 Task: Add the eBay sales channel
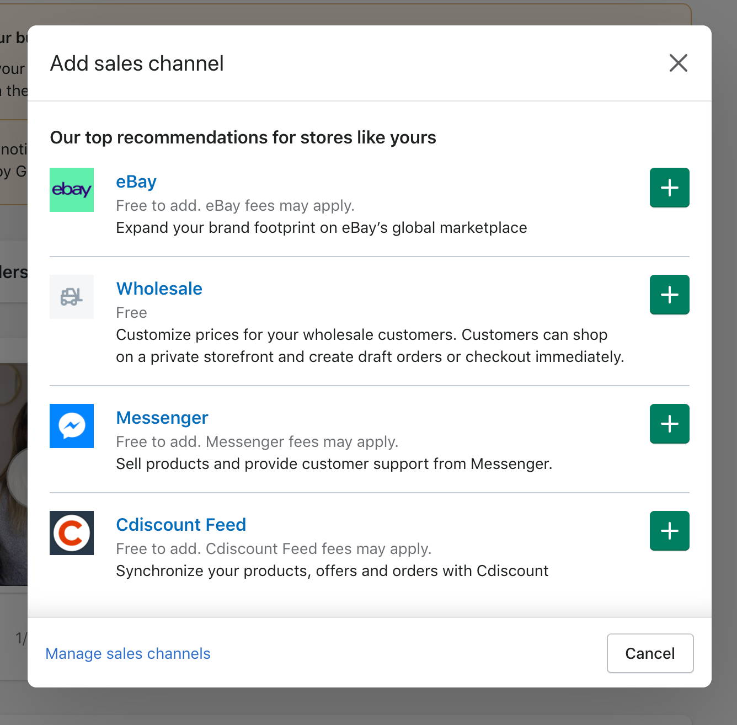tap(669, 188)
